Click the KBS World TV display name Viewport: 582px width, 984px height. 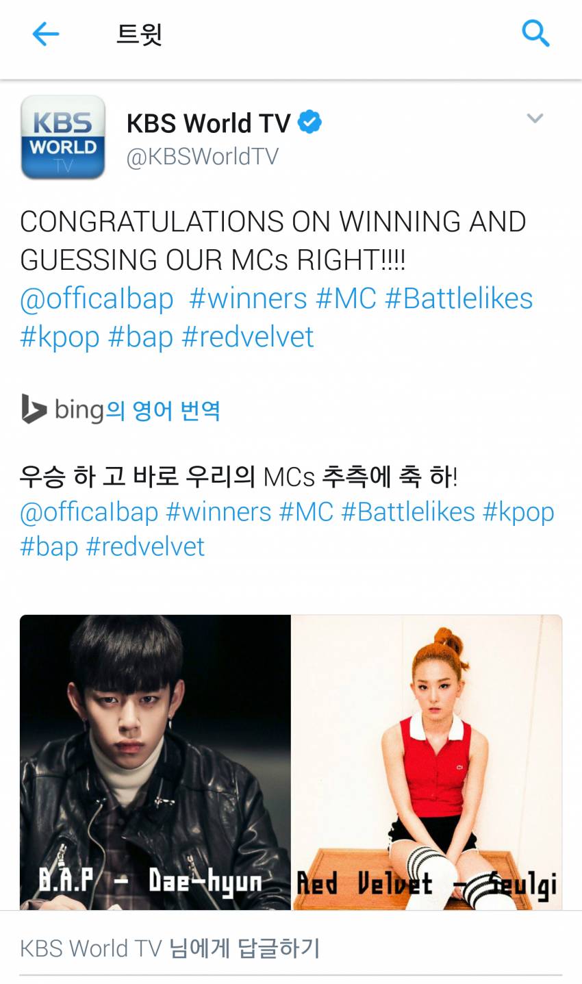(x=209, y=123)
